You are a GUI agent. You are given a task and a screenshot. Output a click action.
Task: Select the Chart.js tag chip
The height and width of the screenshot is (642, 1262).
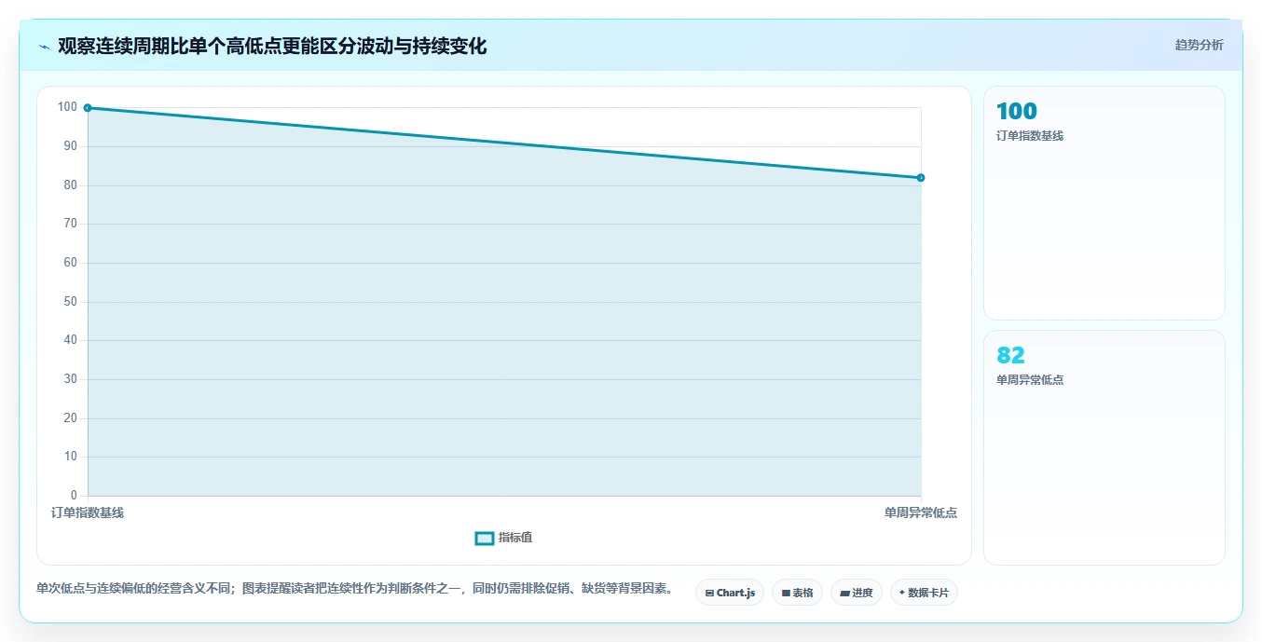pos(730,593)
